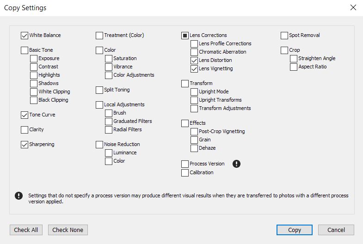Viewport: 363px width, 244px height.
Task: Check Chromatic Aberration option
Action: pyautogui.click(x=194, y=52)
